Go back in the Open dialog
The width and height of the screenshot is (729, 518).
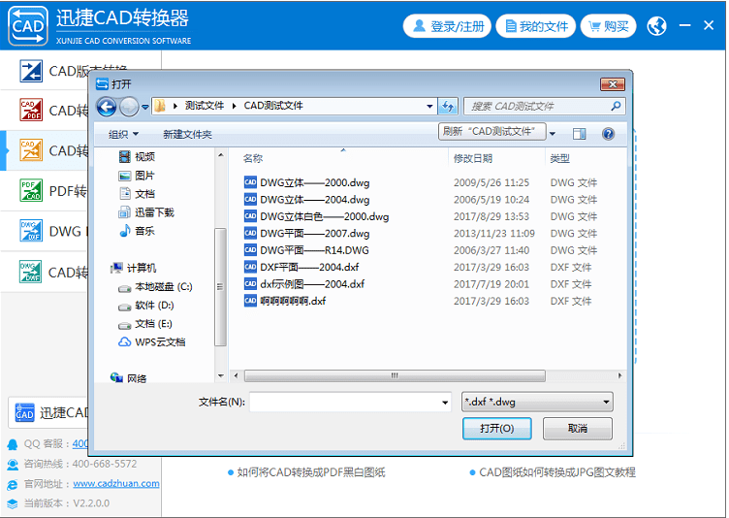107,107
